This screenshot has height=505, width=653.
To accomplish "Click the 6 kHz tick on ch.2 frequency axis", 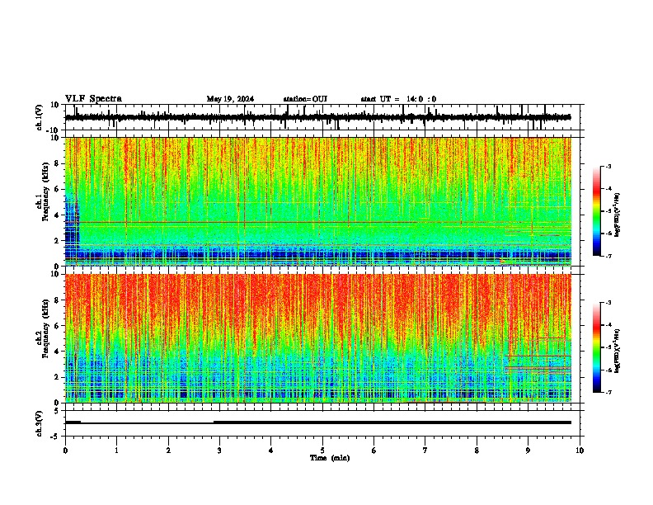I will 57,326.
